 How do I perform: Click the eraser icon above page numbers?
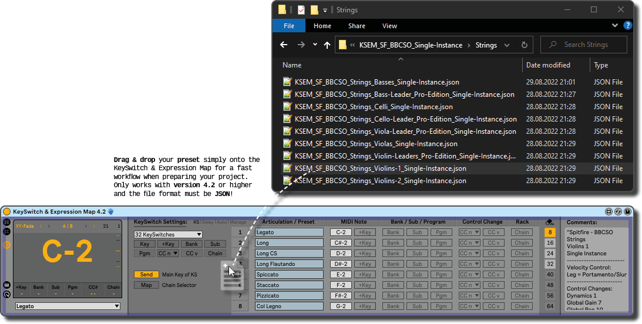click(550, 222)
